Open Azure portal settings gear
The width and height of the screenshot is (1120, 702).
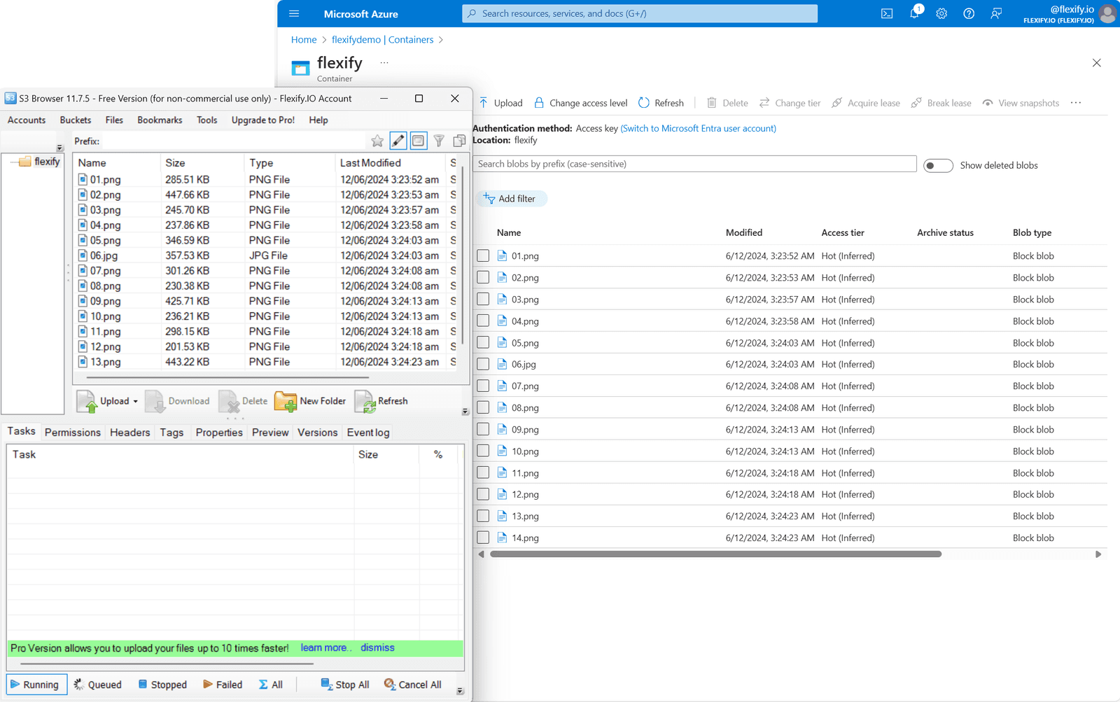(941, 13)
